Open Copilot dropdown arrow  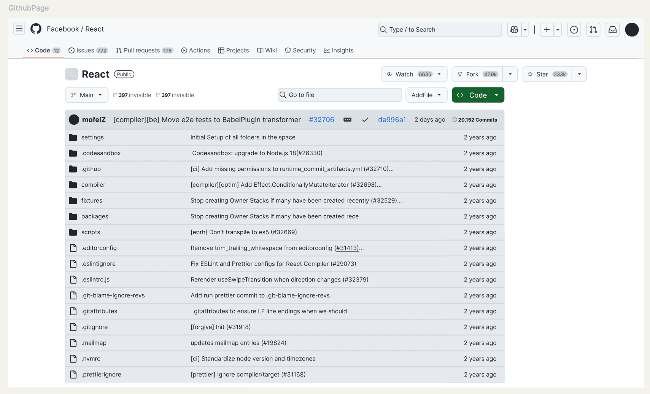[x=525, y=30]
